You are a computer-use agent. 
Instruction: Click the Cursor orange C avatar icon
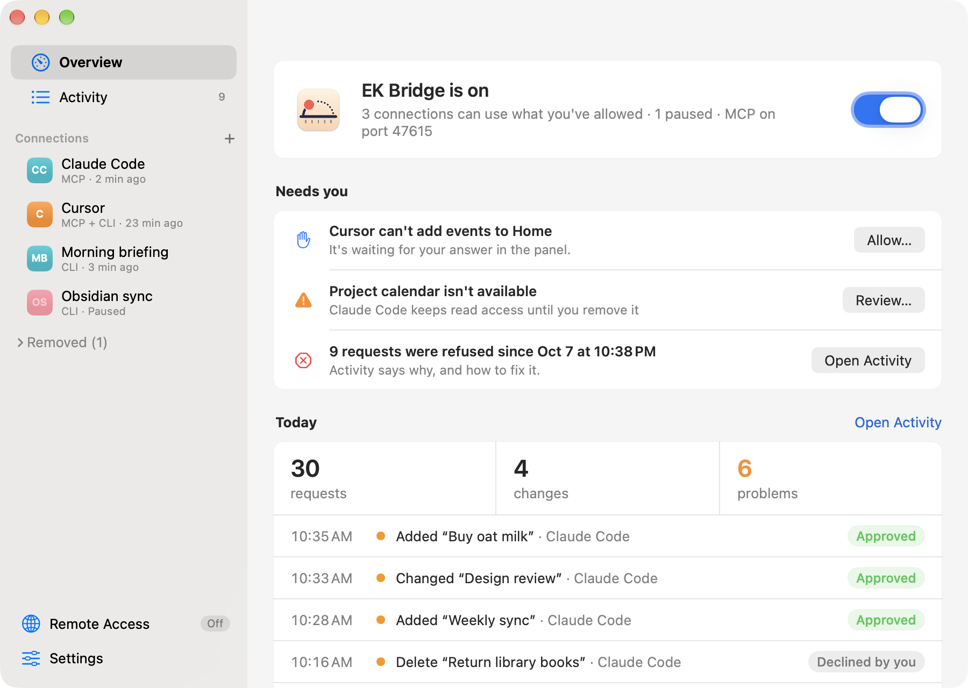(40, 214)
